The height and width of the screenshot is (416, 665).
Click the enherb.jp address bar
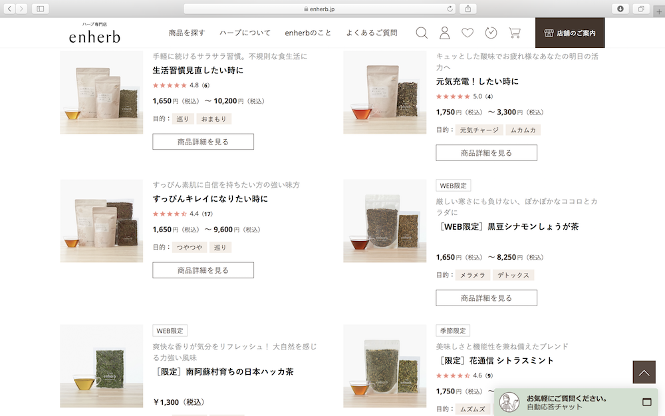coord(320,9)
